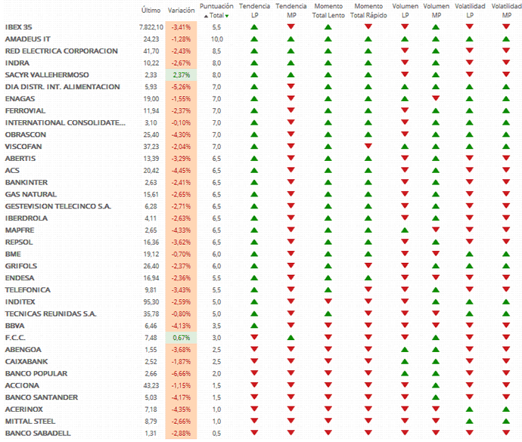This screenshot has height=442, width=522.
Task: Click OBRASCON Momento Total Lento green arrow
Action: [328, 134]
